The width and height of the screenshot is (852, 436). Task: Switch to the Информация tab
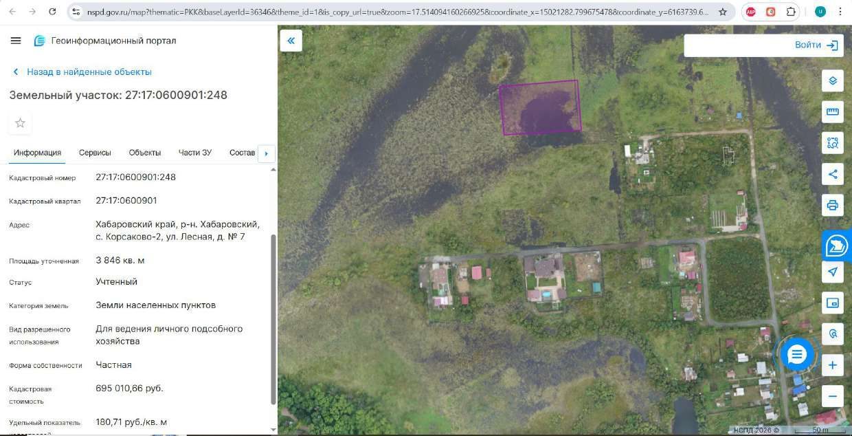tap(37, 153)
